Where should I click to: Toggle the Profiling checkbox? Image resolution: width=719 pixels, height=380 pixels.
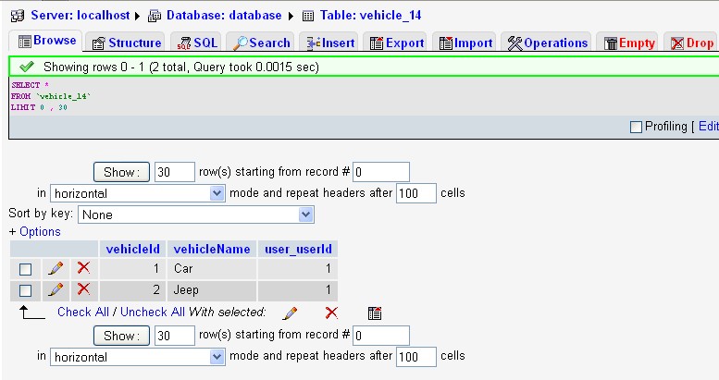tap(636, 127)
